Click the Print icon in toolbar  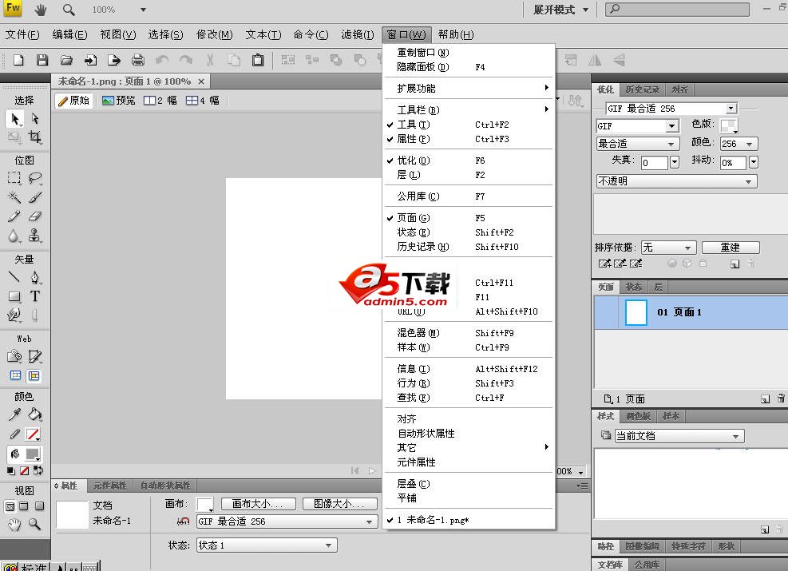click(138, 60)
